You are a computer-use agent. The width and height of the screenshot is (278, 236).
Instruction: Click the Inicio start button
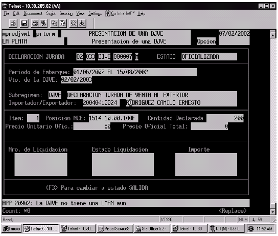click(12, 228)
